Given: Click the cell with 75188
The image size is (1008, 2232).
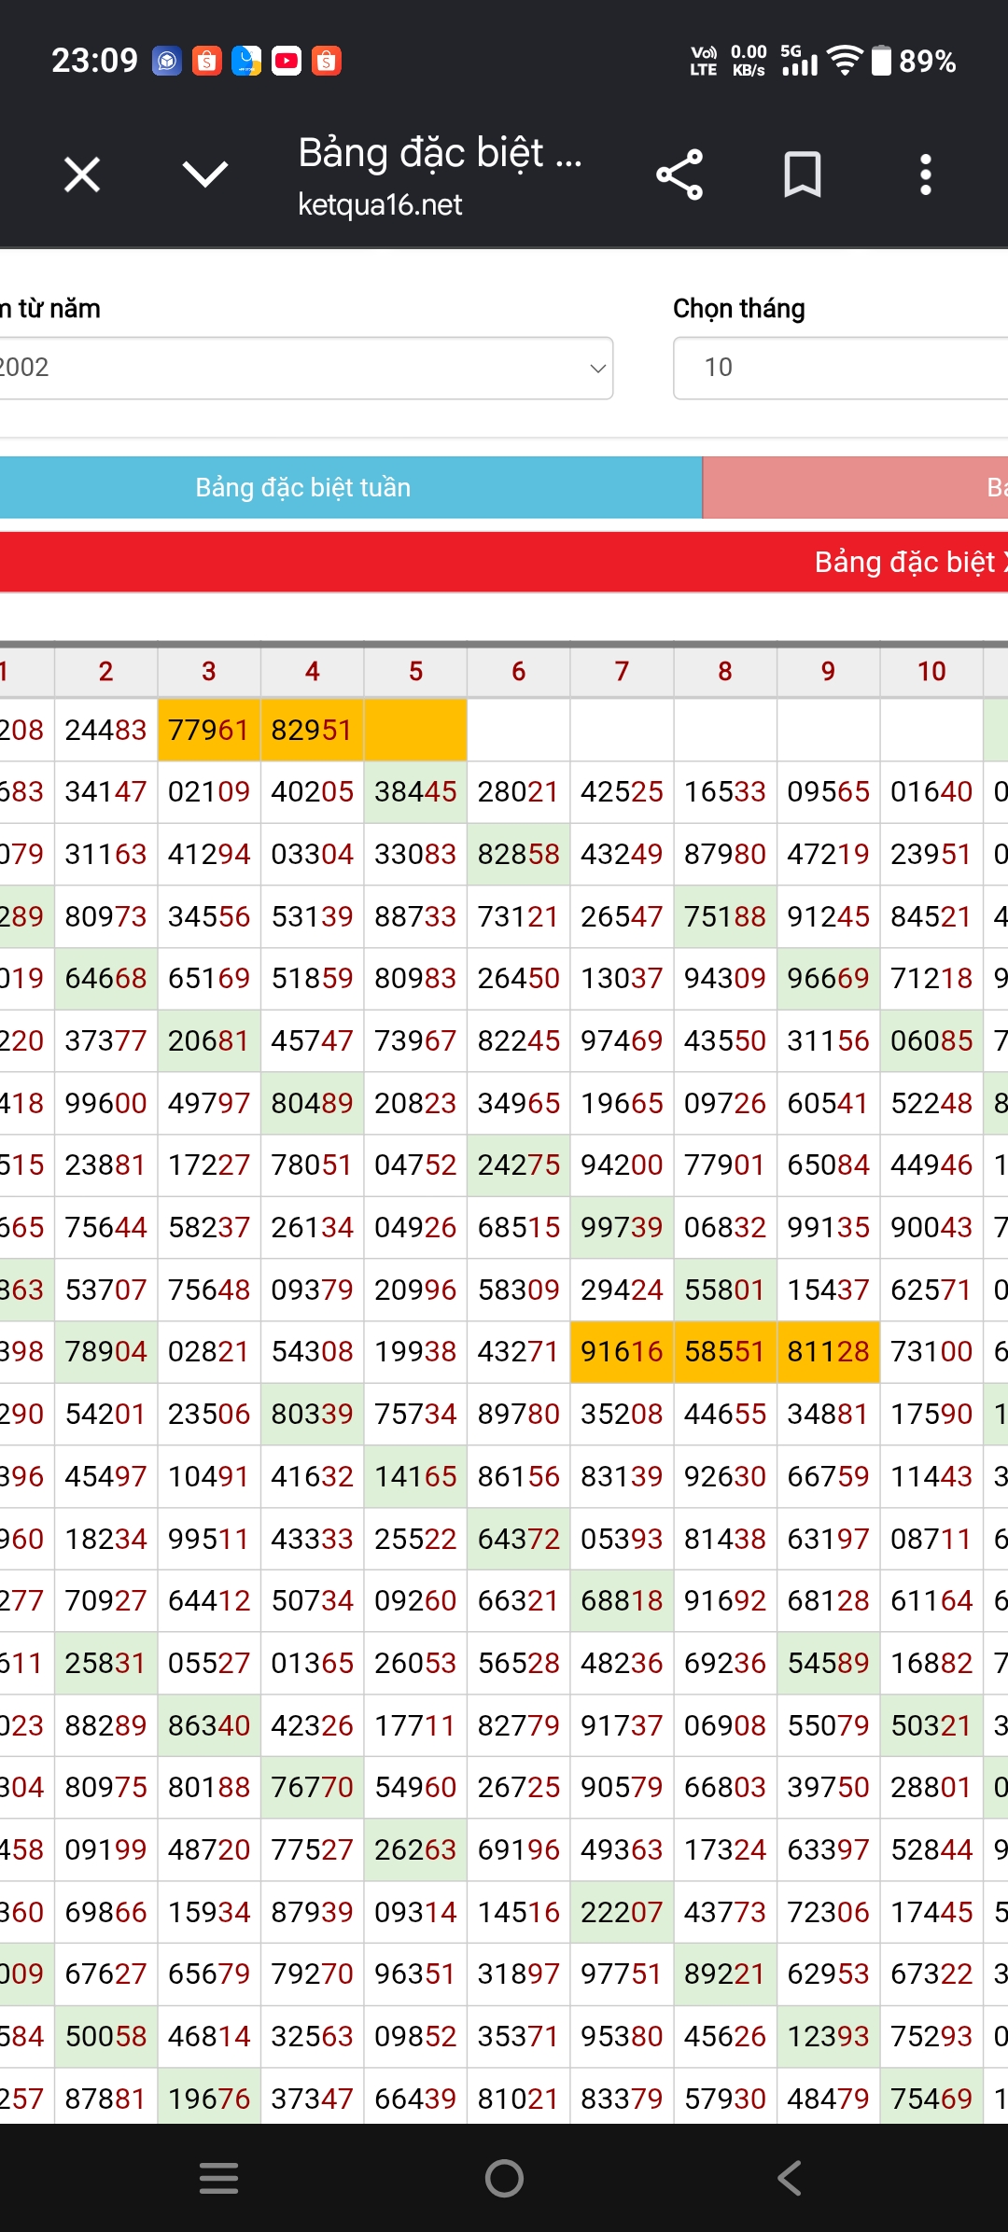Looking at the screenshot, I should tap(725, 916).
